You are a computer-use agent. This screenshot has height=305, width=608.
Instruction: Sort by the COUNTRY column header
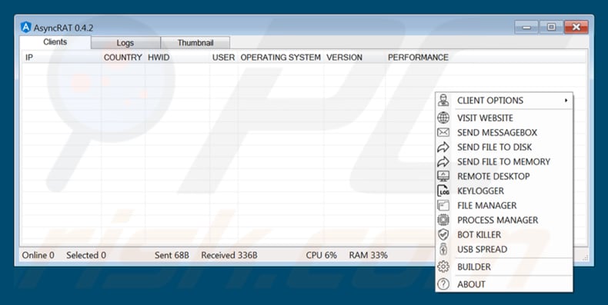click(123, 58)
